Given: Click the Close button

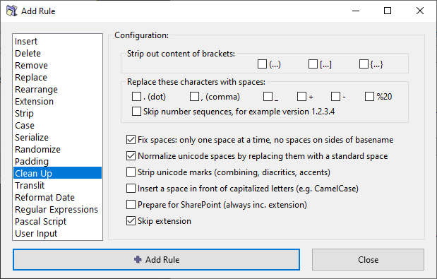Looking at the screenshot, I should [x=368, y=259].
